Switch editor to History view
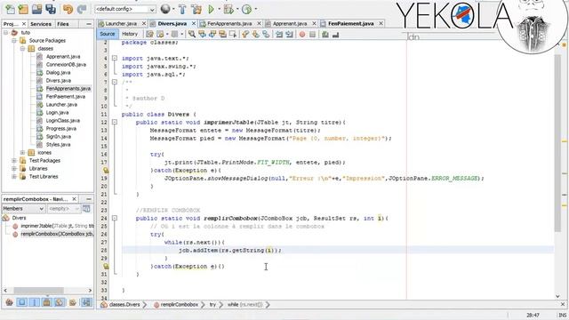 (130, 34)
